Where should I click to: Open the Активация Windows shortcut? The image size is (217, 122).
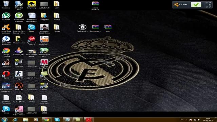click(x=19, y=16)
